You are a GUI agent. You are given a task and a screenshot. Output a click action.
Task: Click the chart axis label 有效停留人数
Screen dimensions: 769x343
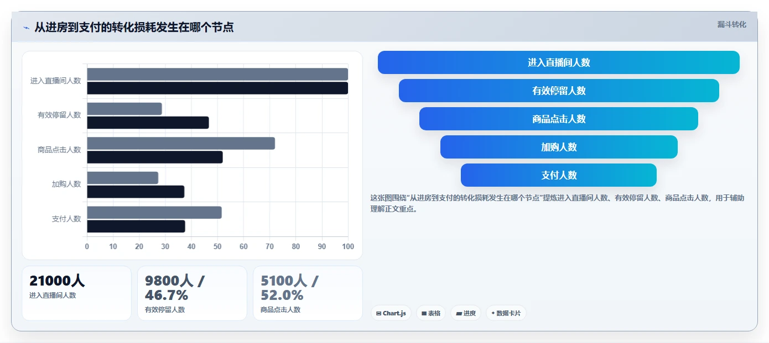(x=59, y=115)
